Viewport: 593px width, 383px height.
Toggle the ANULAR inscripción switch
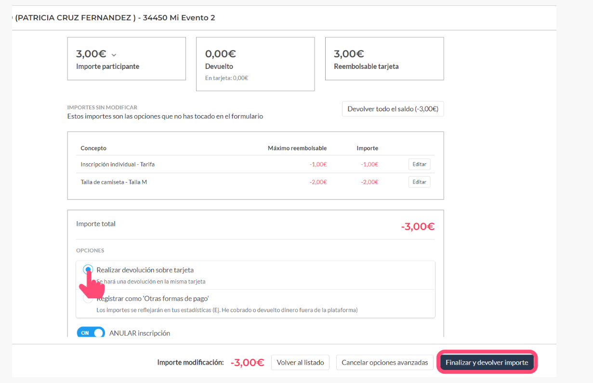click(91, 333)
